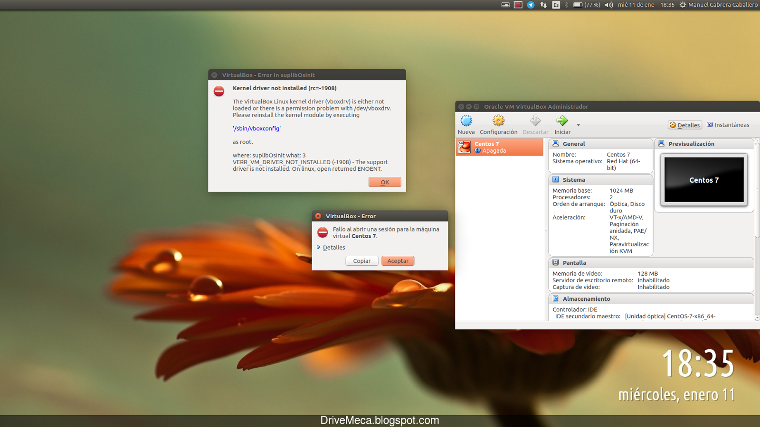
Task: Click the Centos 7 preview thumbnail
Action: pyautogui.click(x=704, y=180)
